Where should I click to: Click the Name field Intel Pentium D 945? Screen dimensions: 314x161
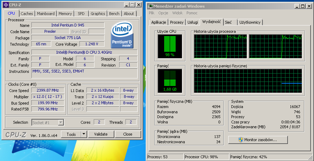[x=68, y=25]
